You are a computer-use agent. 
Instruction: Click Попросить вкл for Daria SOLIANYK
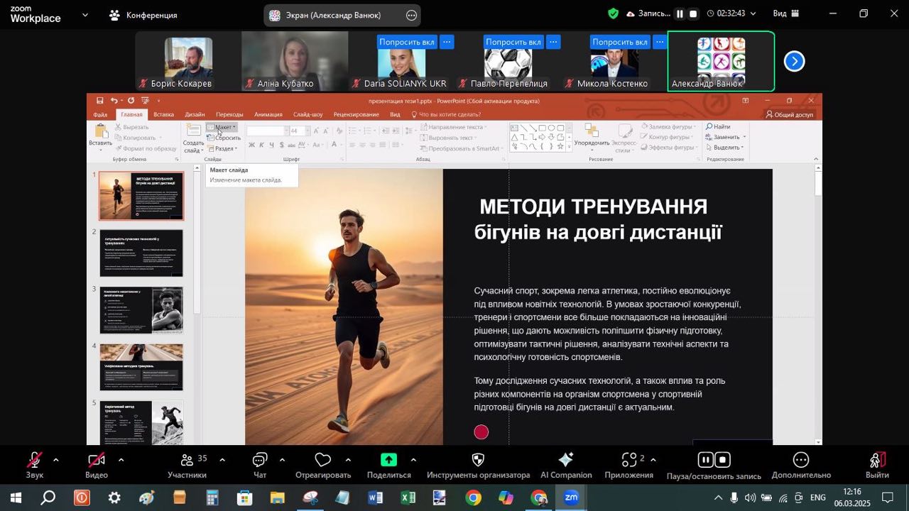click(x=406, y=42)
